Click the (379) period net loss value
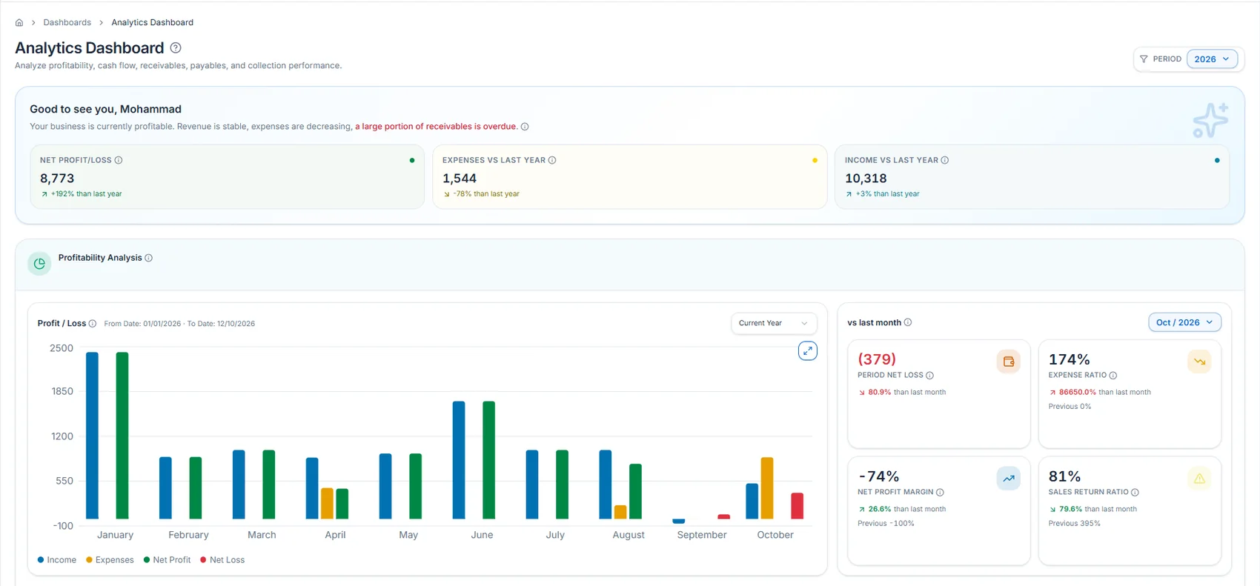Screen dimensions: 1260x586 click(x=877, y=359)
